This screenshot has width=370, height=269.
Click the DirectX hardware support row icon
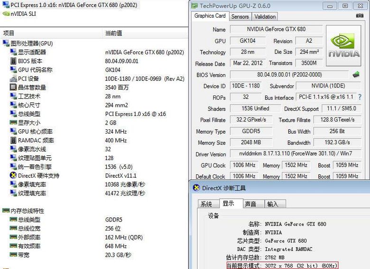[13, 176]
